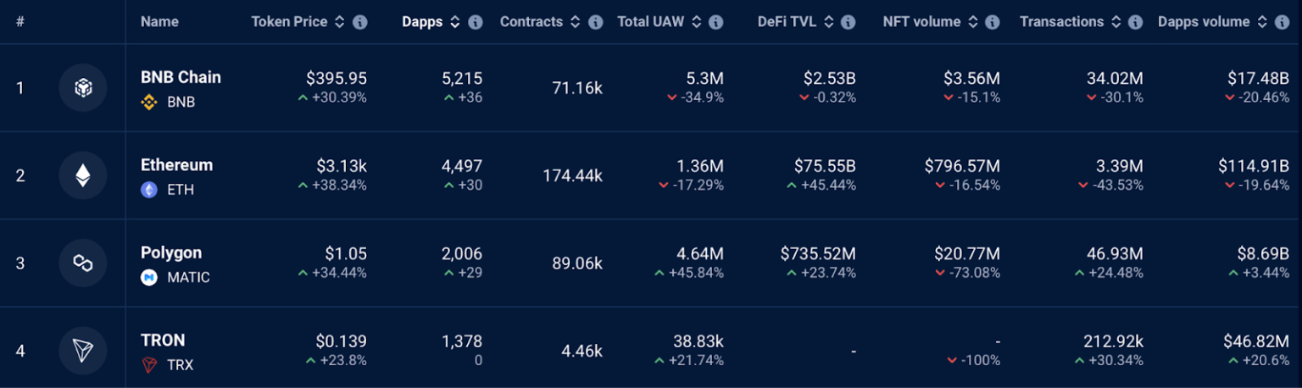Select the Dapps volume column header
This screenshot has width=1302, height=388.
pyautogui.click(x=1203, y=22)
